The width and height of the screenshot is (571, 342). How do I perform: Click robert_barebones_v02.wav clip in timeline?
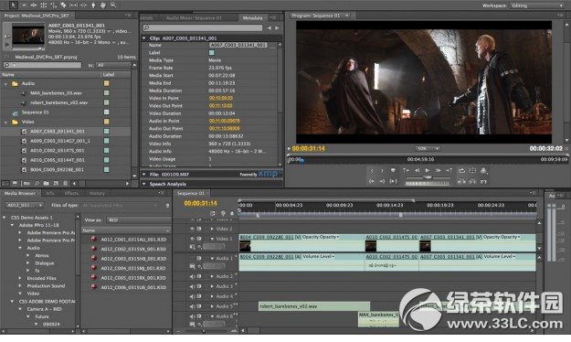tap(314, 306)
